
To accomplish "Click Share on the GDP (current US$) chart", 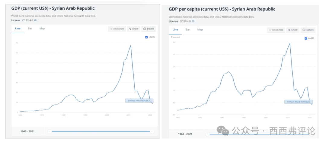I will pyautogui.click(x=133, y=29).
